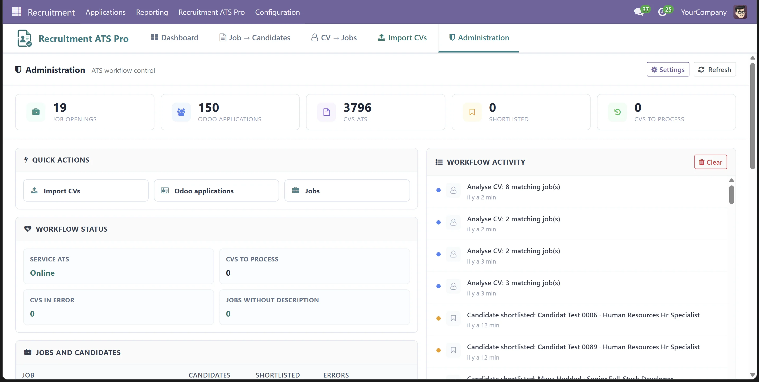
Task: Click bookmark icon for Candidat Test 0089 entry
Action: (453, 350)
